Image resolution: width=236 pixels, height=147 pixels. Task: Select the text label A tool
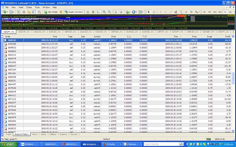click(186, 12)
